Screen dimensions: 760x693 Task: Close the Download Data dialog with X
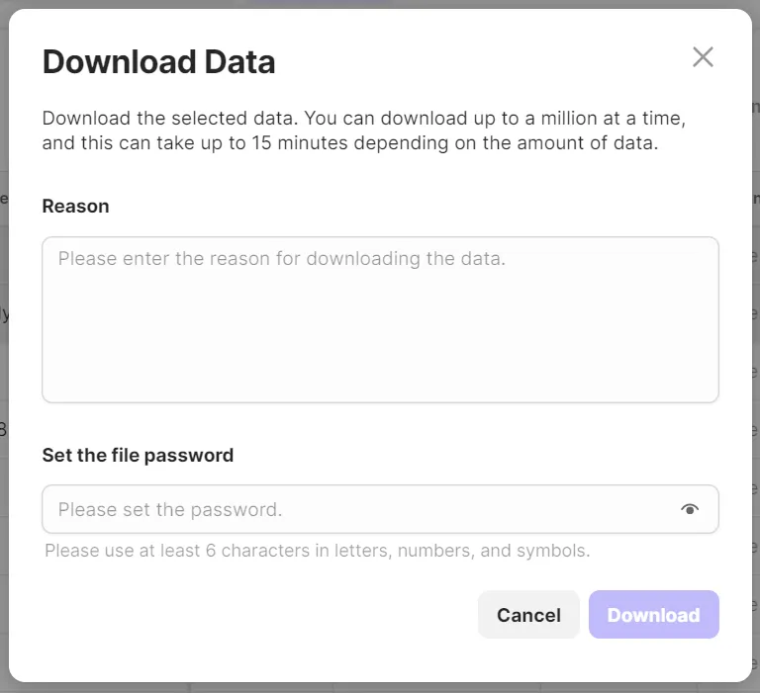point(703,57)
